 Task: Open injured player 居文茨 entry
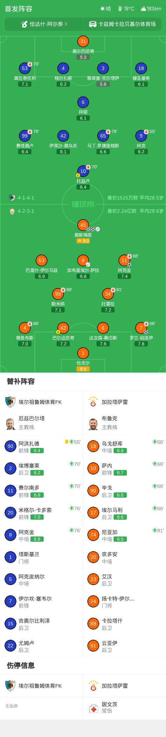point(124,708)
